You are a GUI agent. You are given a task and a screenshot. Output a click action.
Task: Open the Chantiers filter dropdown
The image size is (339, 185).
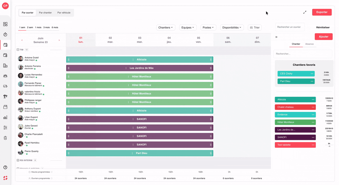pyautogui.click(x=166, y=27)
